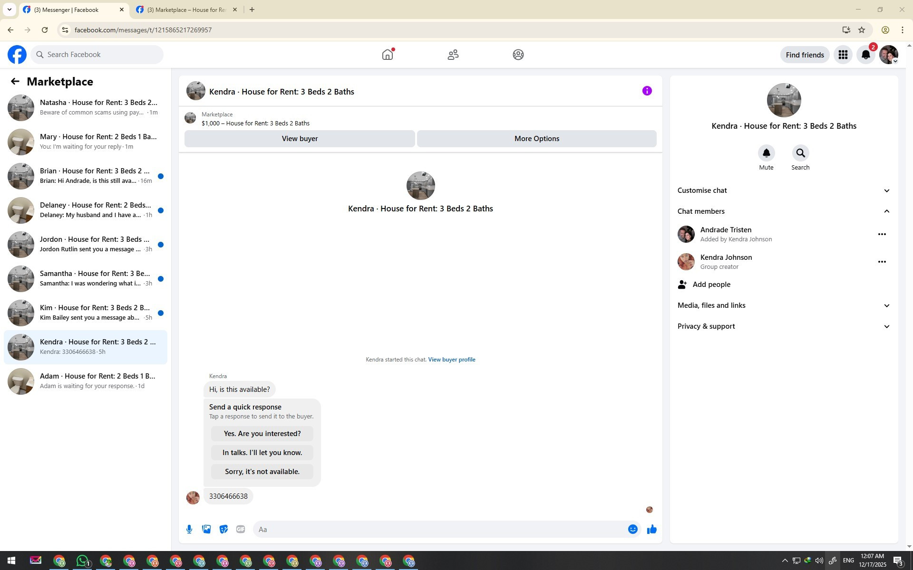913x570 pixels.
Task: Record a voice clip microphone icon
Action: (189, 529)
